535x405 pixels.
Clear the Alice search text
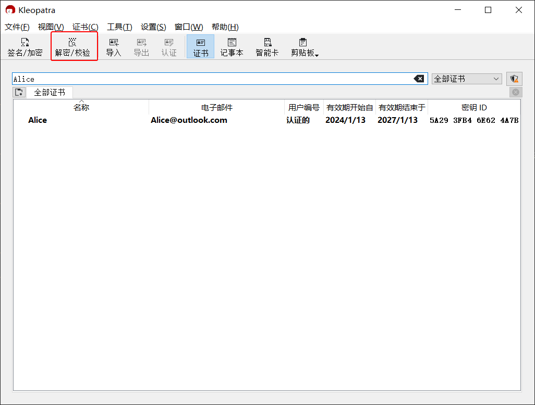(419, 79)
